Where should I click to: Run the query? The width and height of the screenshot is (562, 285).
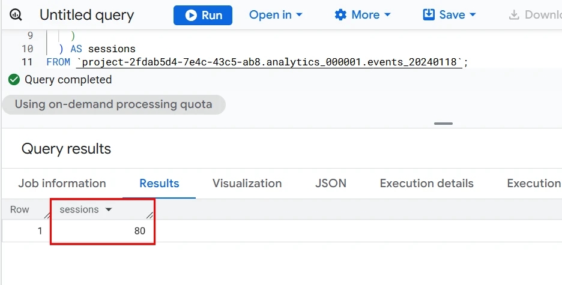tap(203, 15)
